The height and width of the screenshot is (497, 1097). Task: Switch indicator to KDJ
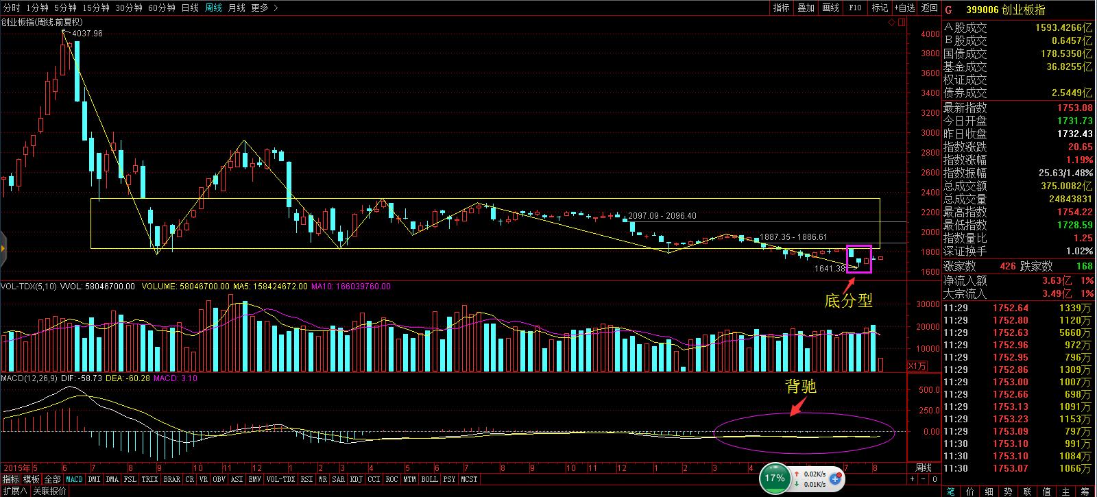point(356,479)
